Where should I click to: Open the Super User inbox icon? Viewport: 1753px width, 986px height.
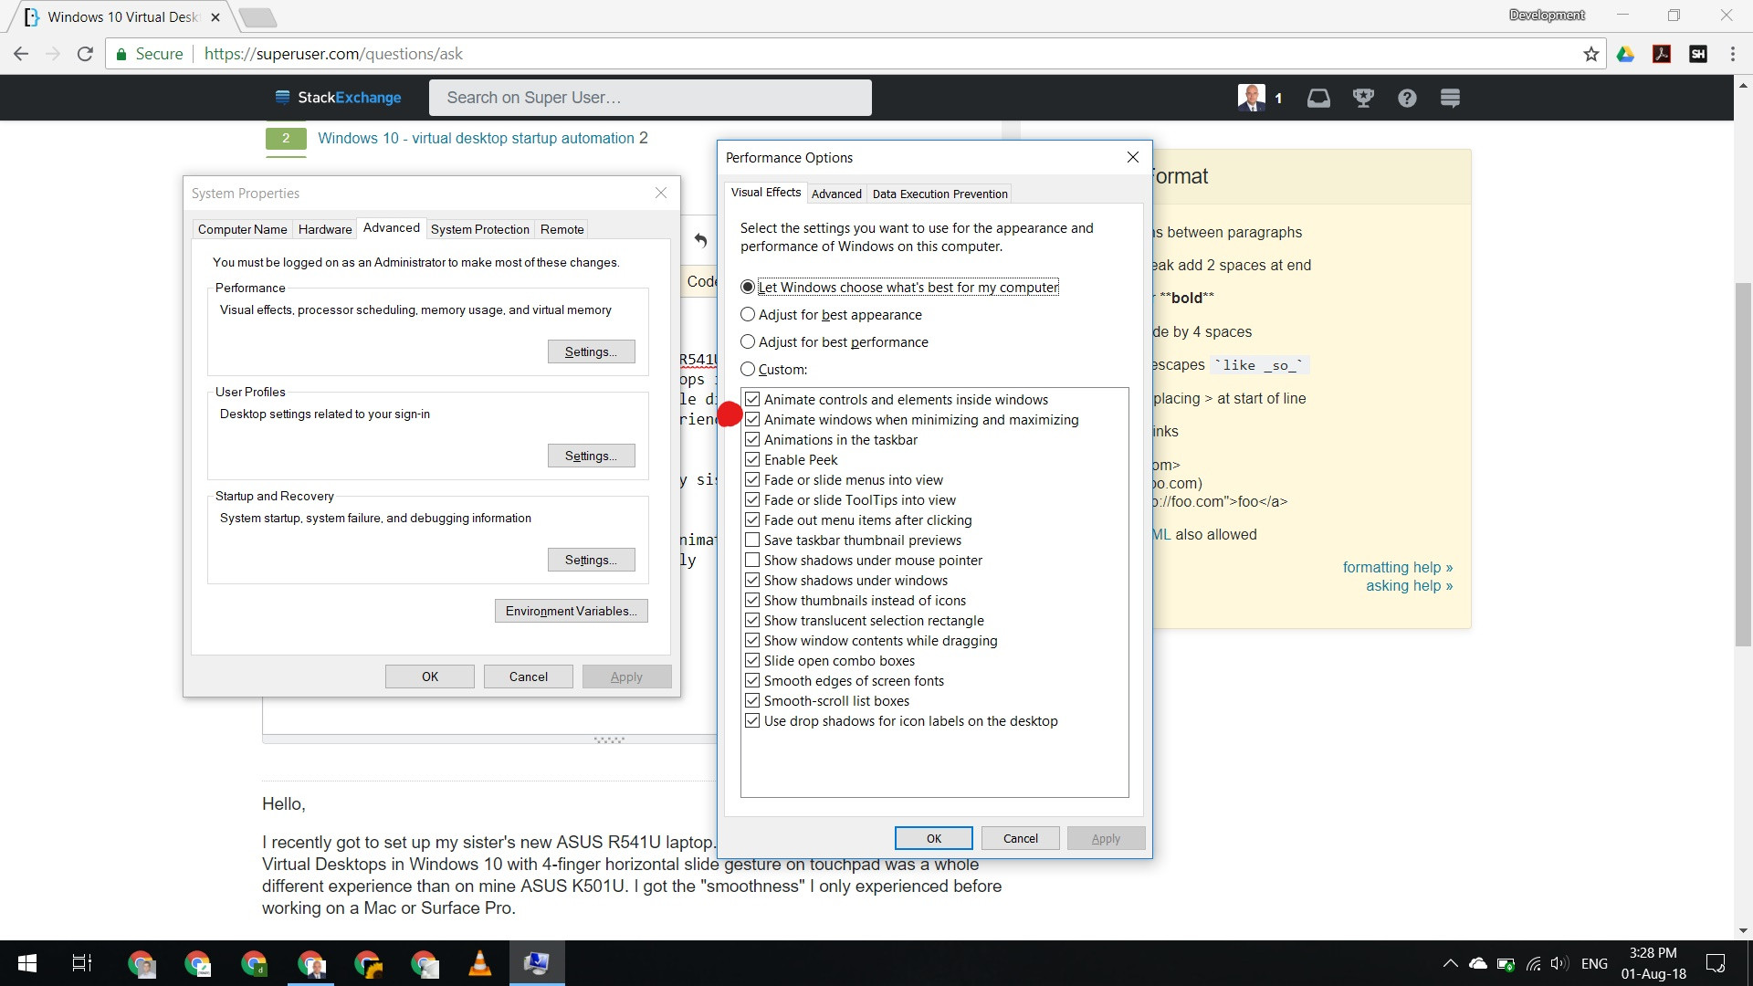pos(1318,98)
